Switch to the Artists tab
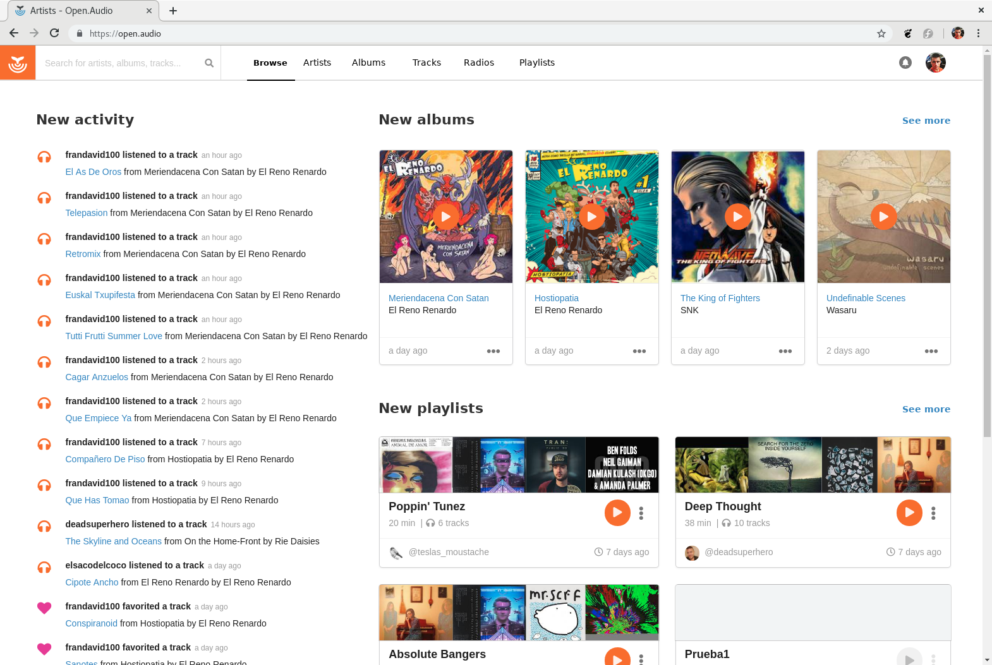The width and height of the screenshot is (992, 665). pyautogui.click(x=317, y=63)
